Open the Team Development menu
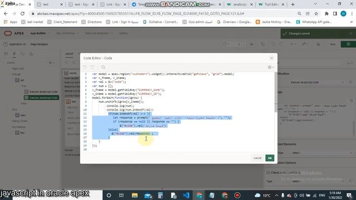356x200 pixels. (x=99, y=33)
